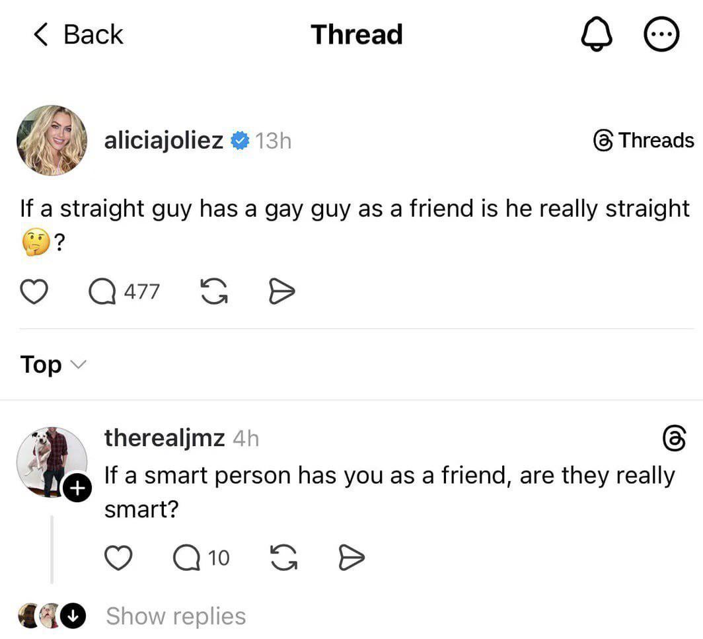Expand Show replies under therealjmz's comment
The height and width of the screenshot is (639, 703).
point(176,616)
